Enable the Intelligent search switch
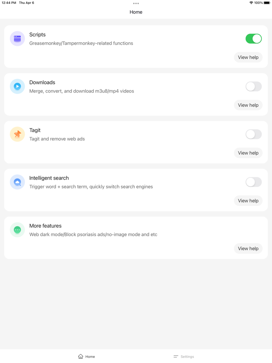The height and width of the screenshot is (363, 272). pyautogui.click(x=253, y=182)
